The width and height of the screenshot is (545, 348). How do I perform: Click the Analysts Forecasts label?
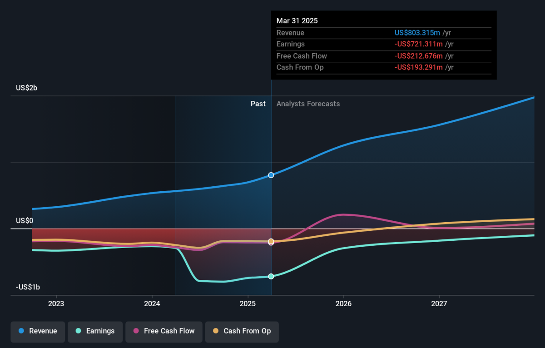point(308,104)
